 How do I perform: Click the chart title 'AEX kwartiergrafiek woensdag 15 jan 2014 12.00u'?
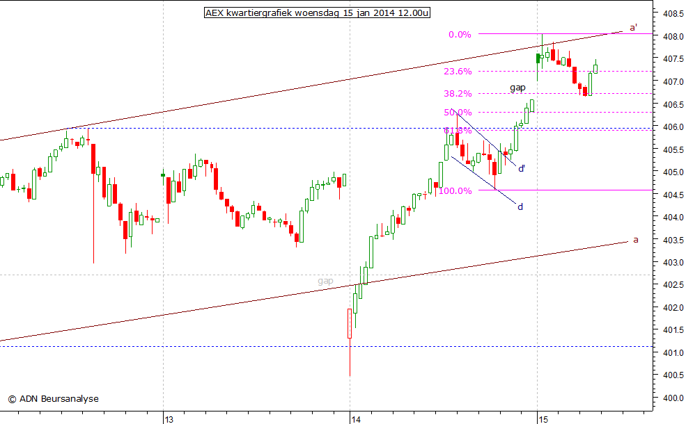tap(317, 13)
